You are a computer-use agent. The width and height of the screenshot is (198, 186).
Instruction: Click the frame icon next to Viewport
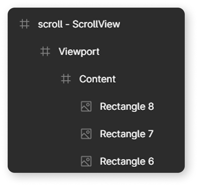click(x=45, y=51)
